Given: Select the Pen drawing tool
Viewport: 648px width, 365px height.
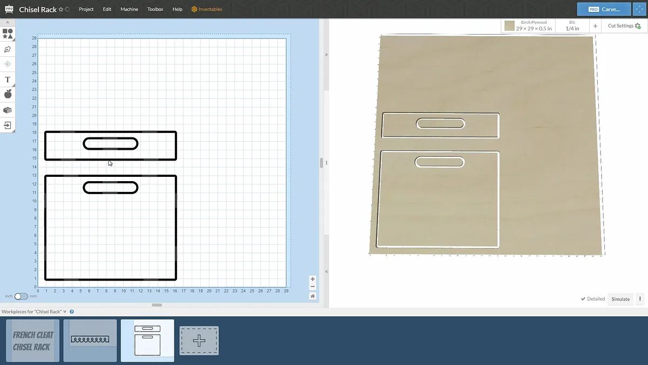Looking at the screenshot, I should 8,49.
